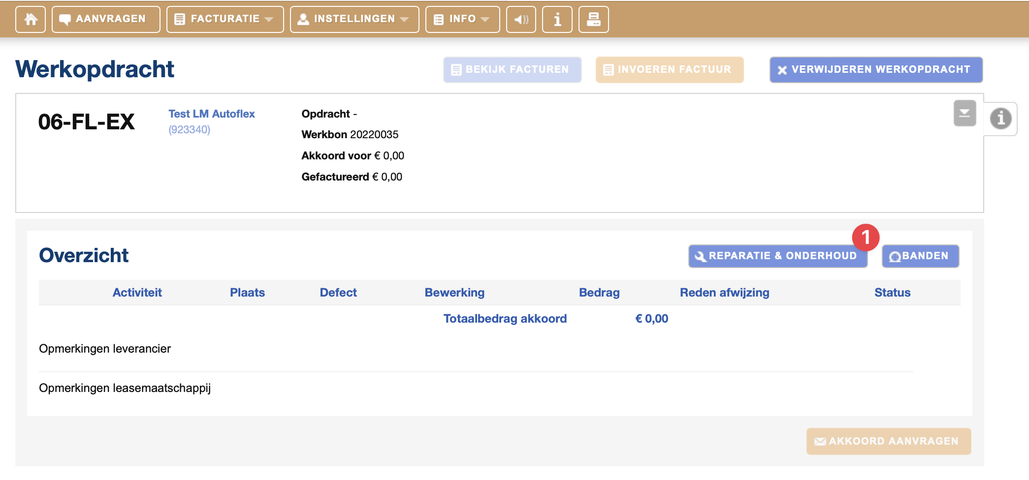Viewport: 1029px width, 480px height.
Task: Collapse the work order details panel
Action: coord(964,114)
